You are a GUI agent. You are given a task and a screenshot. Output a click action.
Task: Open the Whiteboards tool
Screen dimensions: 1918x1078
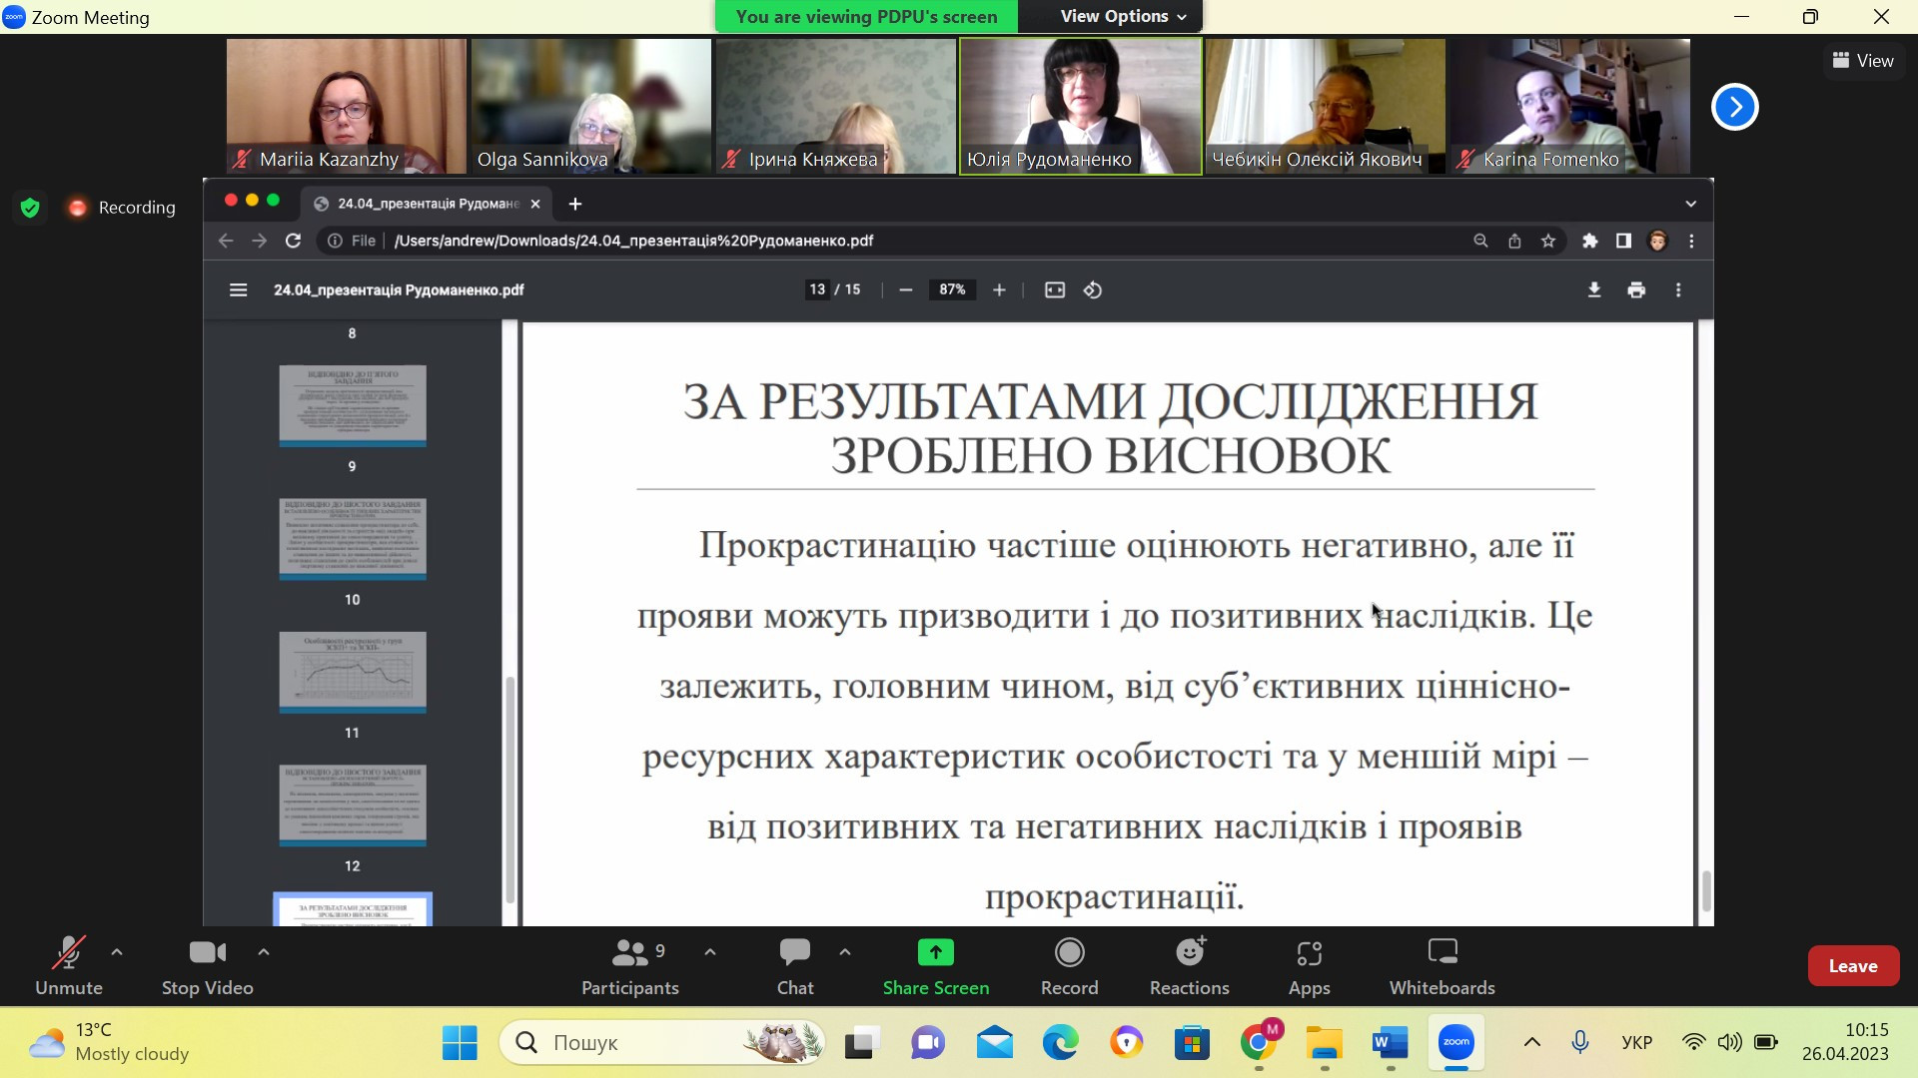point(1441,965)
